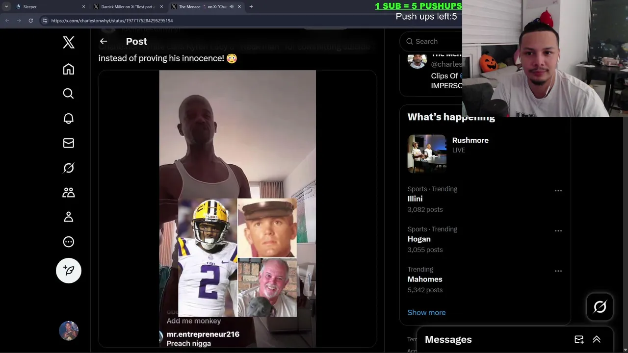Go to Home via house icon
Viewport: 628px width, 353px height.
pyautogui.click(x=69, y=69)
